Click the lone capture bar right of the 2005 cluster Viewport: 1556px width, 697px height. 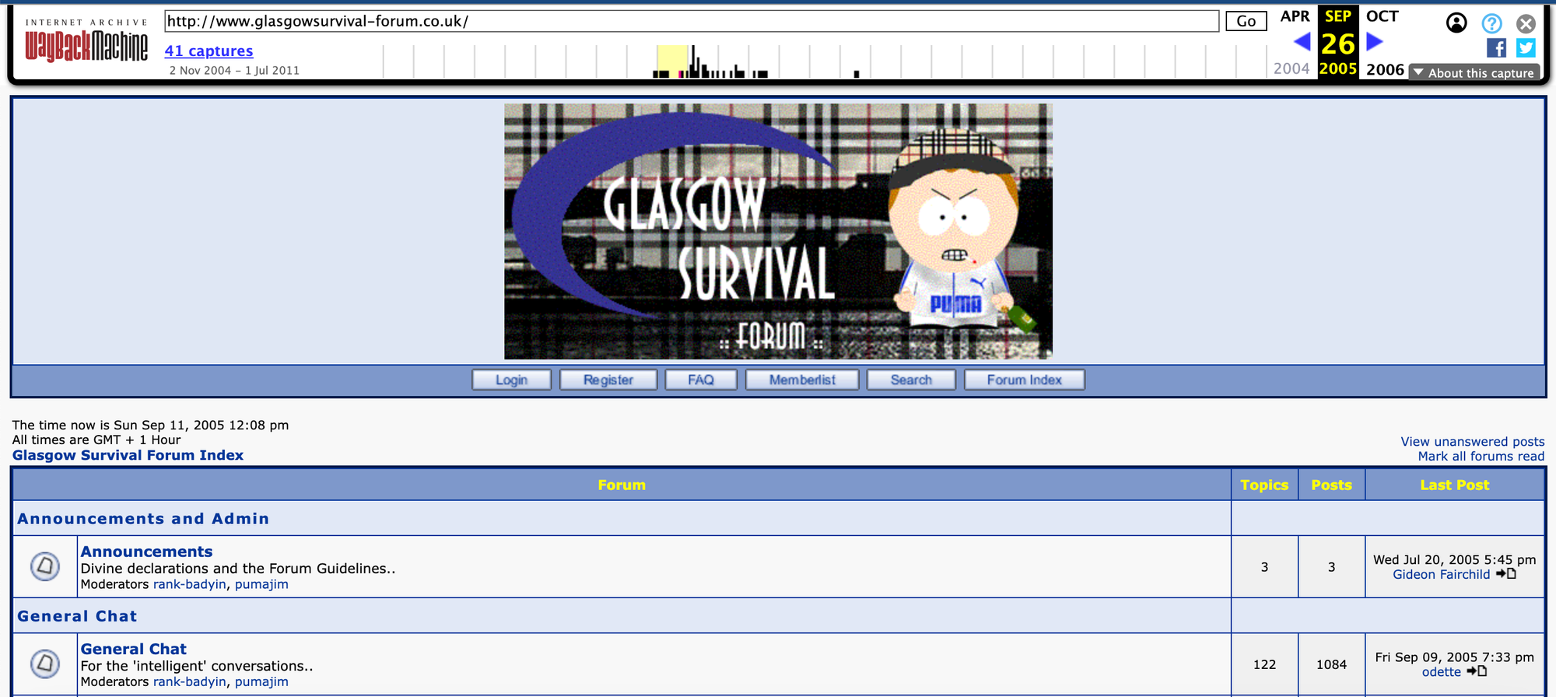857,74
